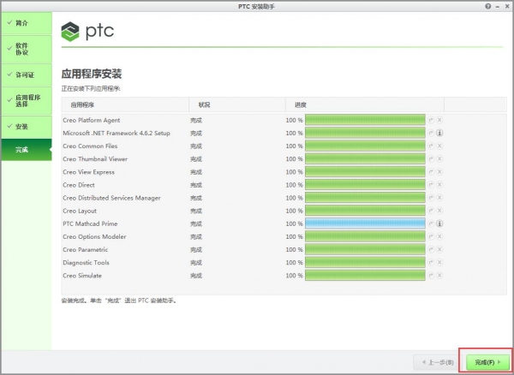
Task: Click retry icon for PTC Mathcad Prime
Action: (x=431, y=223)
